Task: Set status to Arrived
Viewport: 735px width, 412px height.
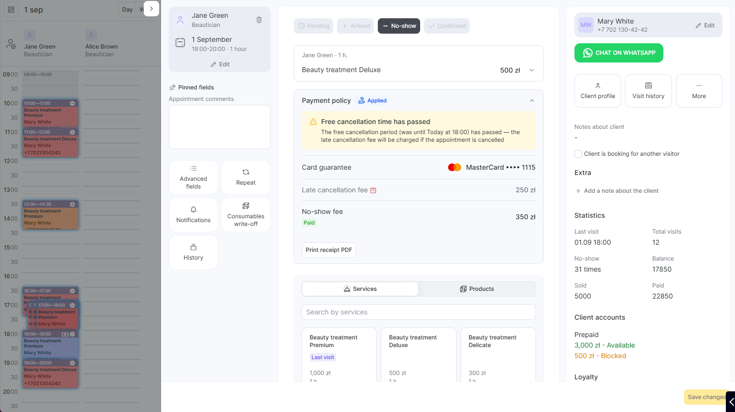Action: click(356, 26)
